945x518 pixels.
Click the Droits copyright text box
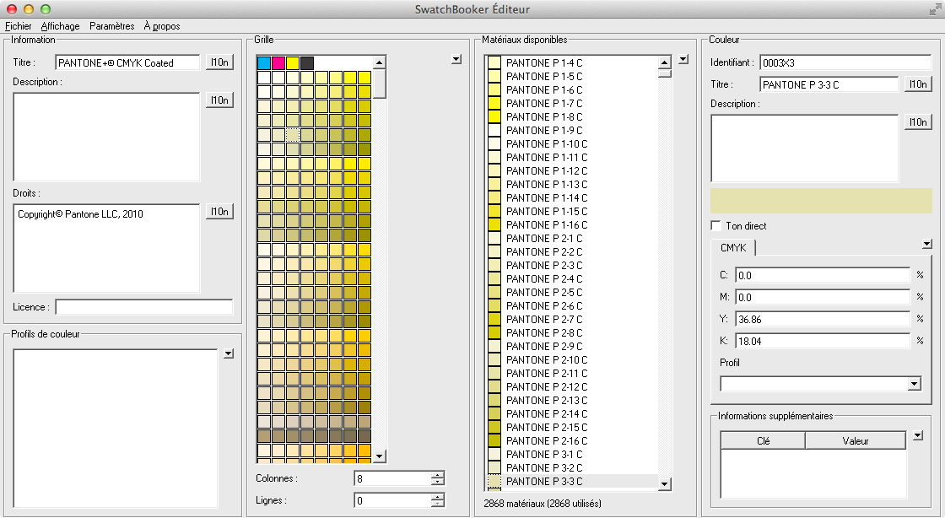(106, 248)
